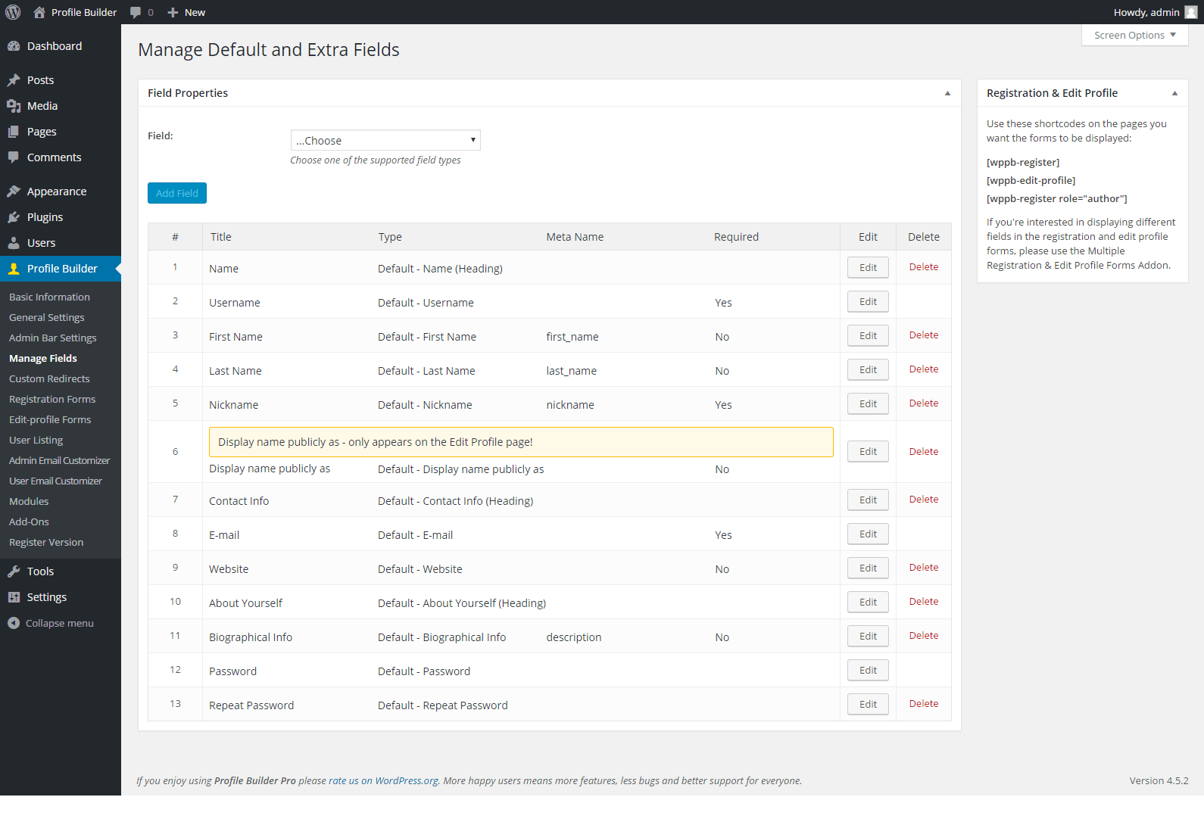The image size is (1204, 822).
Task: Click the Meta Name column header
Action: click(x=575, y=236)
